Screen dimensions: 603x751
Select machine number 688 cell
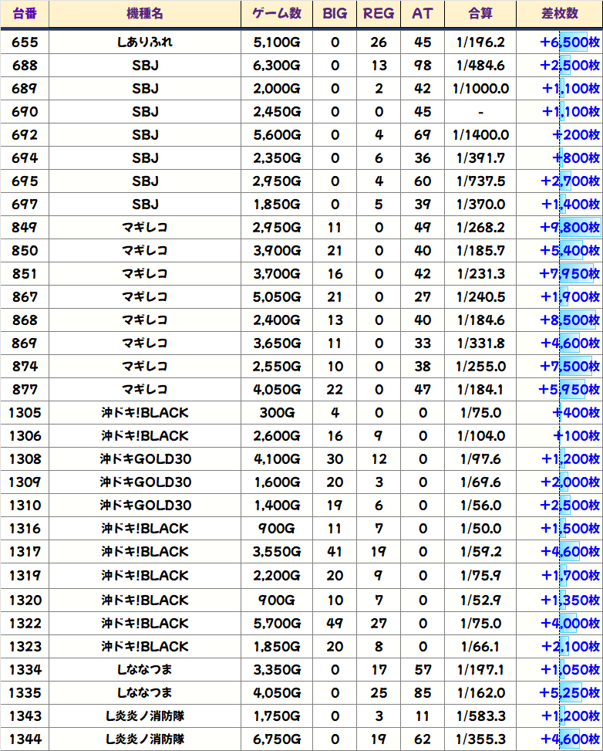[x=25, y=66]
